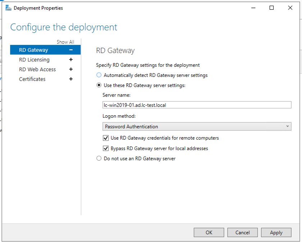This screenshot has width=302, height=242.
Task: Open the RD Gateway section in sidebar
Action: (33, 50)
